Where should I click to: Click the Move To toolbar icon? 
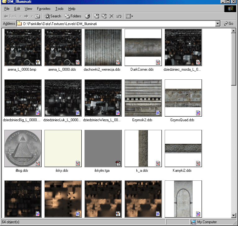(x=97, y=16)
